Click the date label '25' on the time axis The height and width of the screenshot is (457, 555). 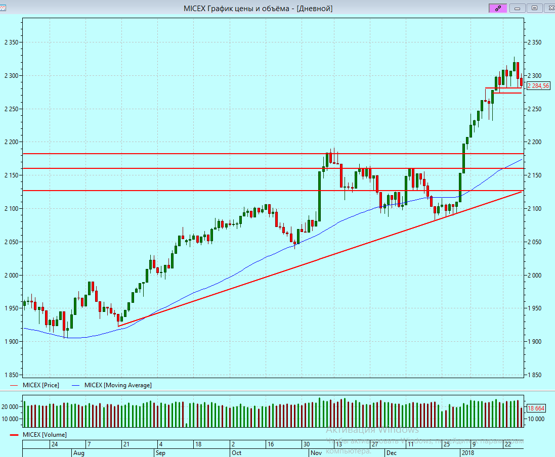(447, 444)
